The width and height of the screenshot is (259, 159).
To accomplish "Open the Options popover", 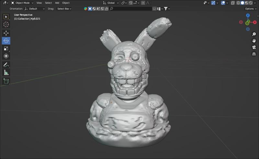I will [x=251, y=9].
